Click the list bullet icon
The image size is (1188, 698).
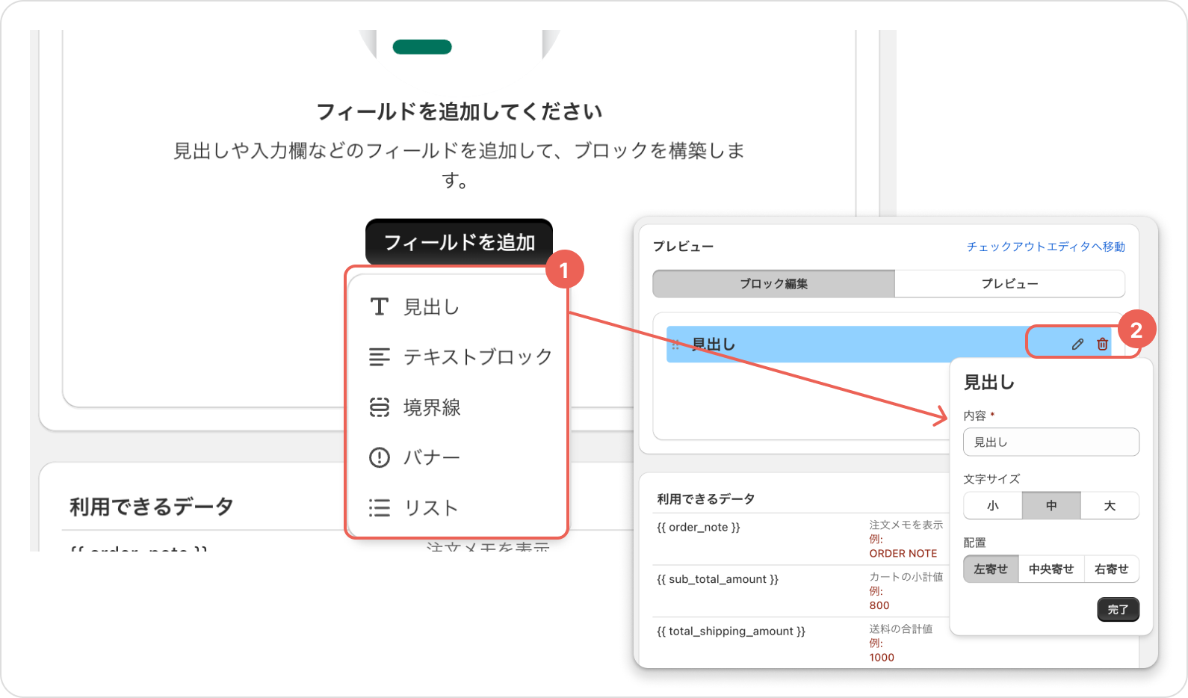pyautogui.click(x=380, y=508)
